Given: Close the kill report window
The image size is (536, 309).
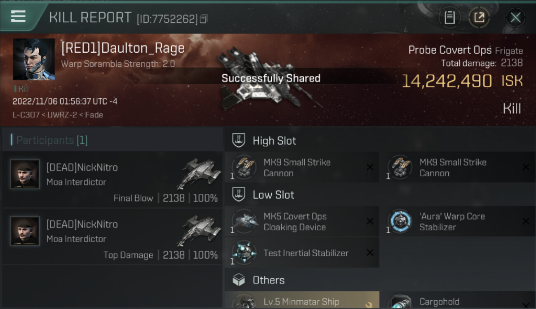Looking at the screenshot, I should pos(515,18).
